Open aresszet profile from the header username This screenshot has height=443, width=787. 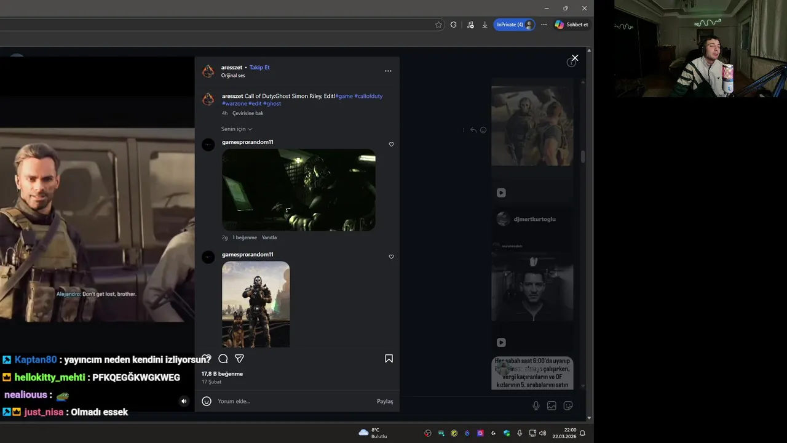pyautogui.click(x=232, y=67)
